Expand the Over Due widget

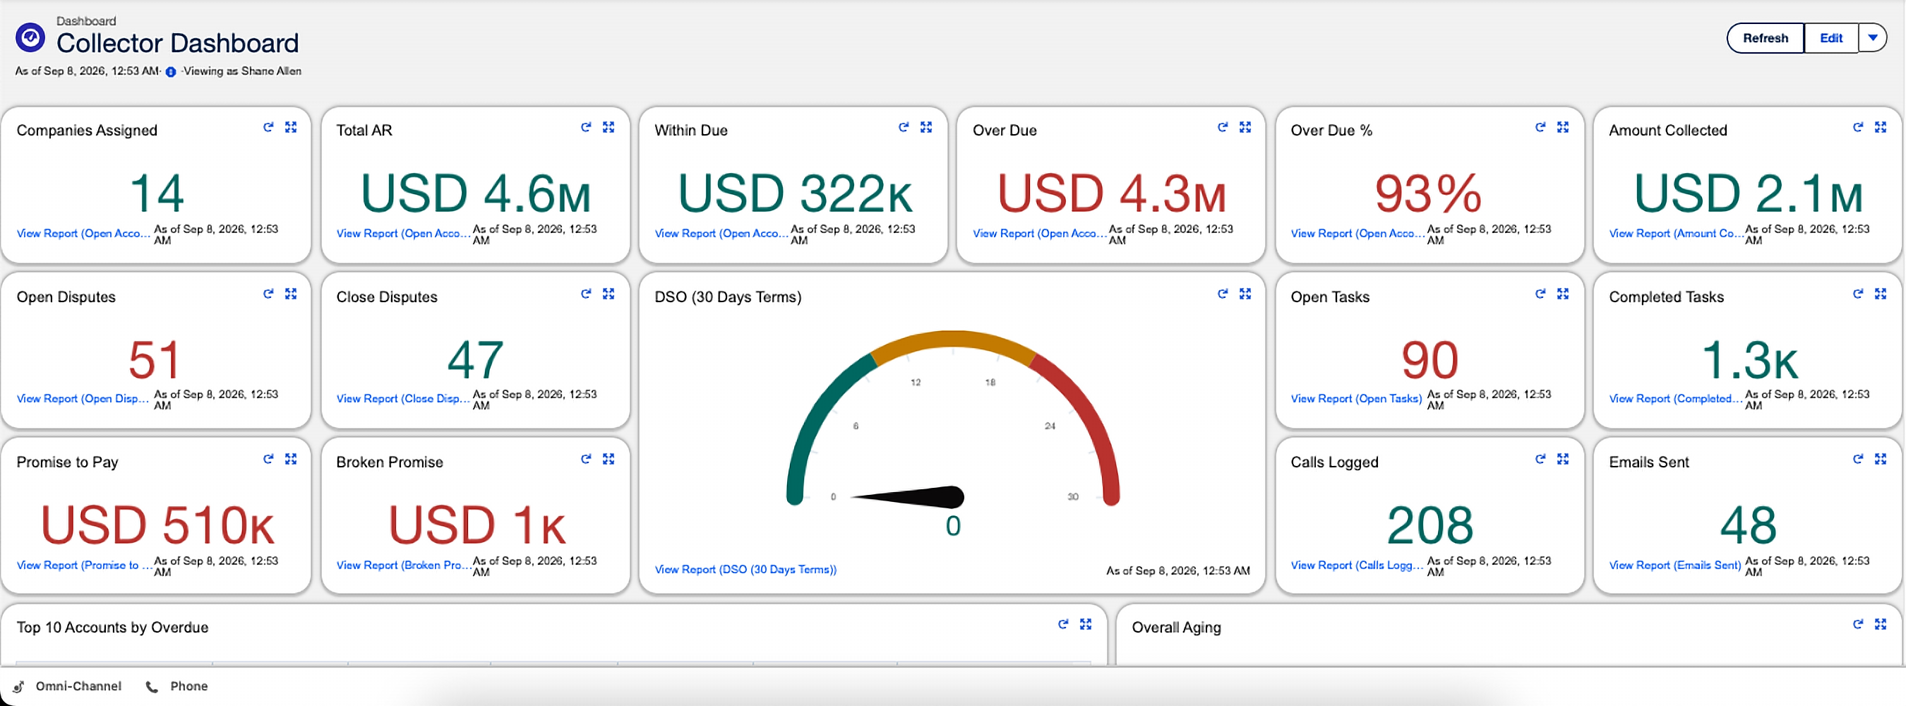tap(1245, 127)
